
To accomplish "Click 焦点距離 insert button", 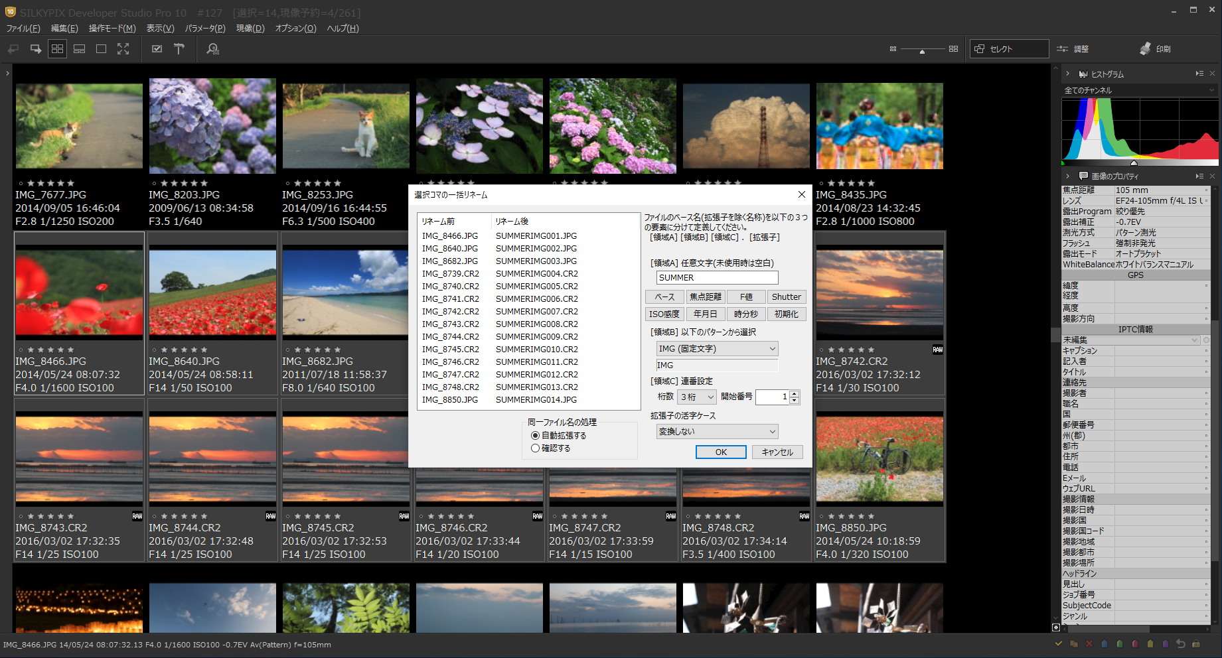I will coord(706,297).
